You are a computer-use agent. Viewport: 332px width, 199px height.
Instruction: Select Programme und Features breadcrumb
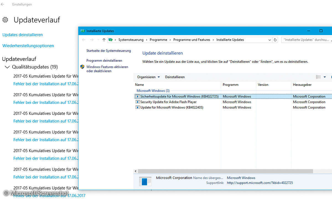click(x=192, y=40)
